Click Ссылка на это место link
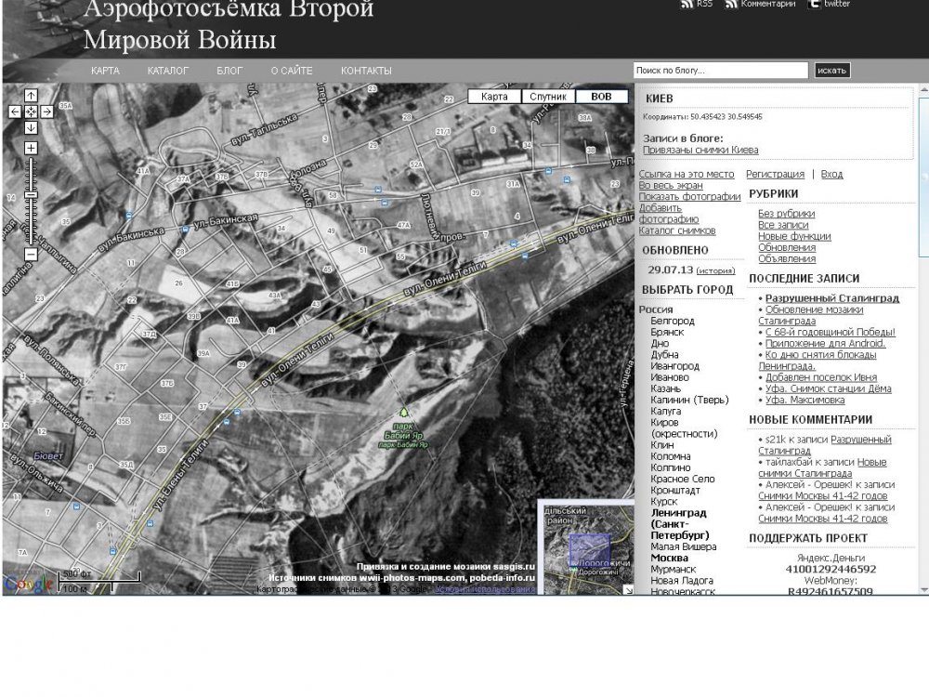 click(x=687, y=175)
